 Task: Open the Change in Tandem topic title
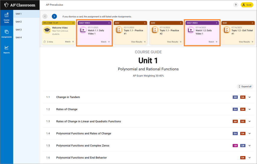pos(68,97)
